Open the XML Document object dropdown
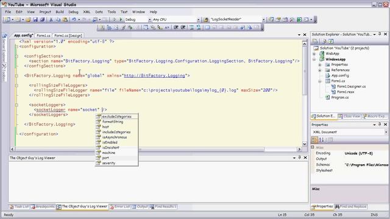Screen dimensions: 390x219 386,132
